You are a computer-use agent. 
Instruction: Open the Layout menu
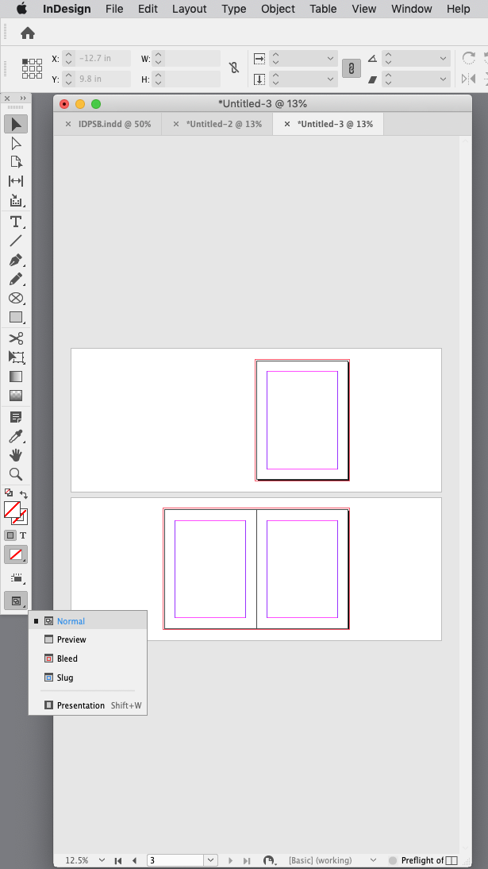click(189, 9)
